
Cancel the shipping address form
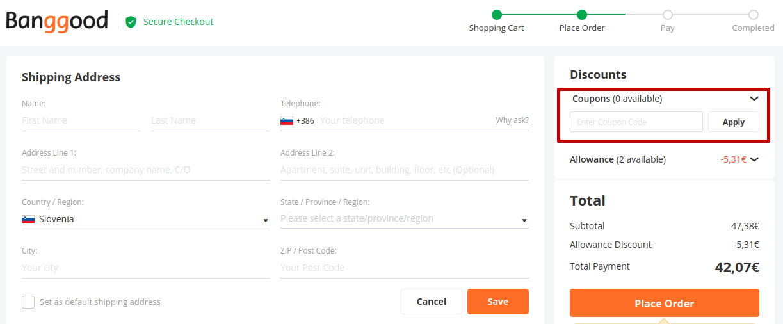(x=432, y=302)
